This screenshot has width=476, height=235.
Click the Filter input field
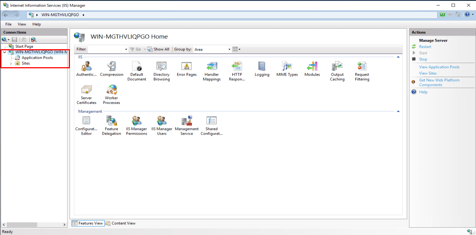click(106, 49)
